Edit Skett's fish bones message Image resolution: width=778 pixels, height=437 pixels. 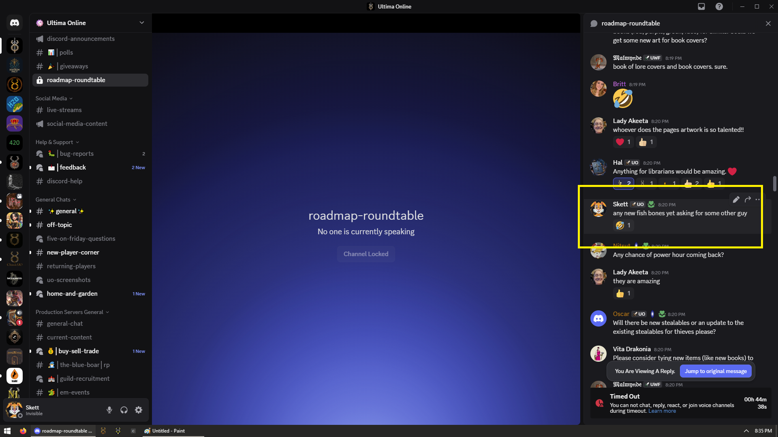(x=736, y=199)
